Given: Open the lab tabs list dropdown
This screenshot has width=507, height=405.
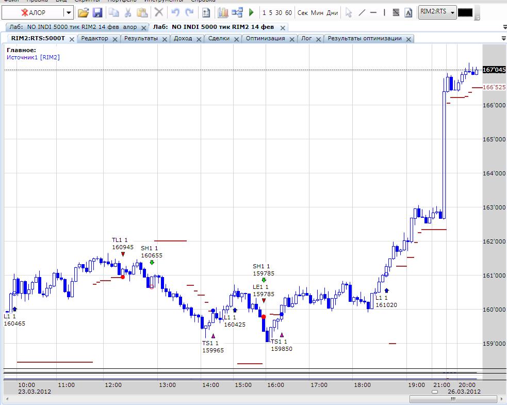Looking at the screenshot, I should (504, 27).
